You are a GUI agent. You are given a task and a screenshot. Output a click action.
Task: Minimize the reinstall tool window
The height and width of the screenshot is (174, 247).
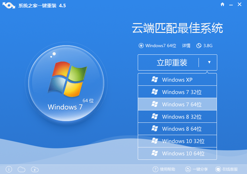pyautogui.click(x=231, y=5)
